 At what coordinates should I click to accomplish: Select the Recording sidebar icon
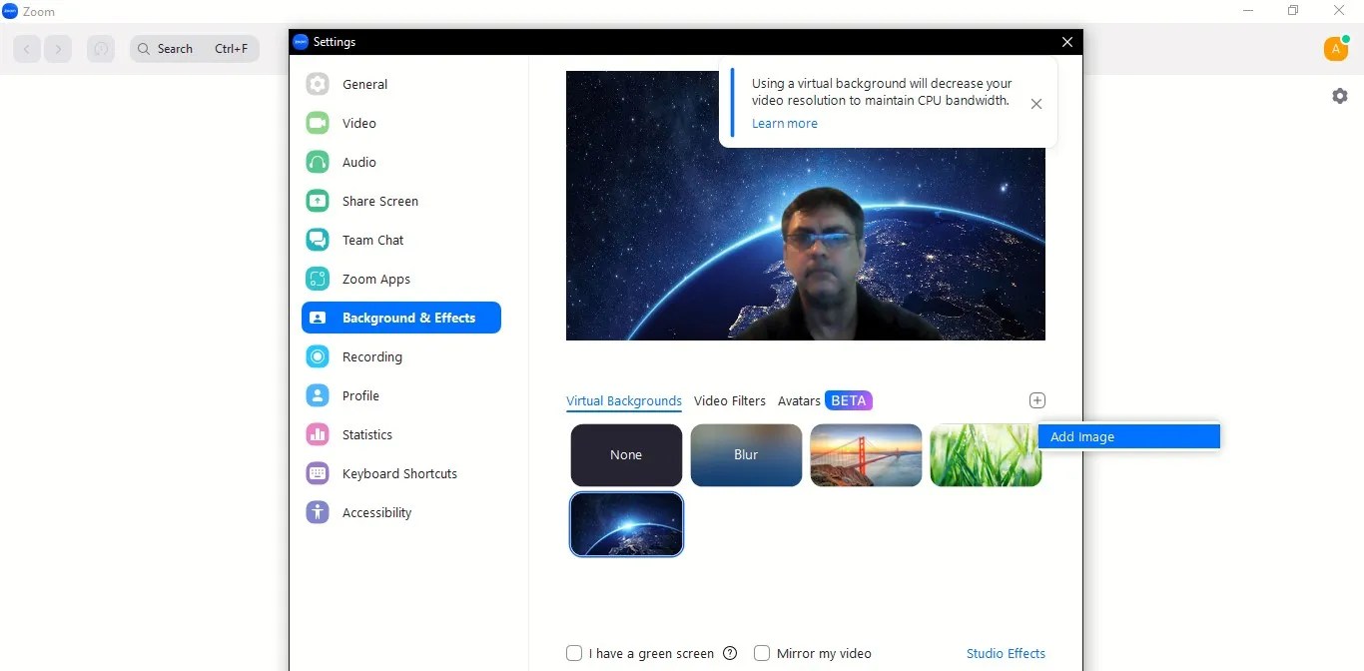click(x=318, y=356)
